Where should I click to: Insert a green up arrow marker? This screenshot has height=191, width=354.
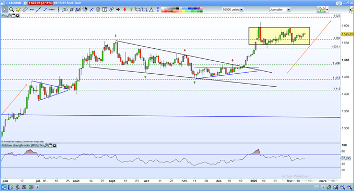pyautogui.click(x=131, y=10)
